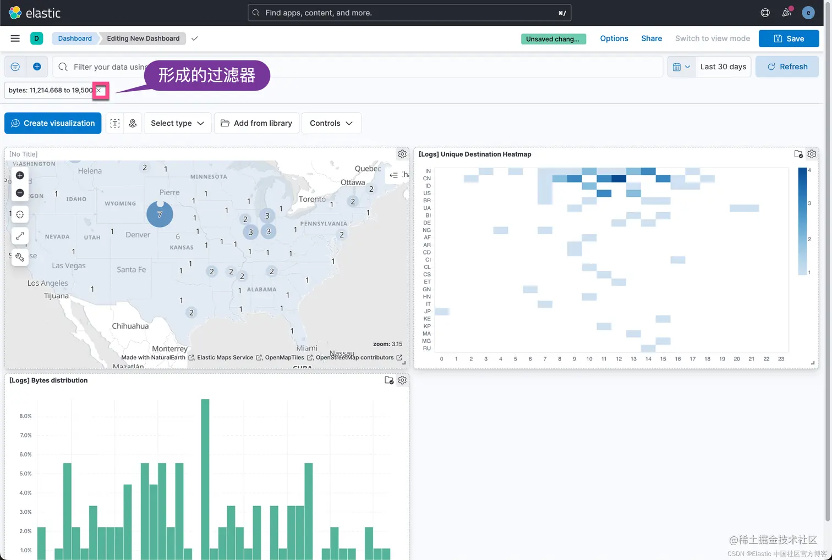Open the Controls dropdown

[x=331, y=123]
